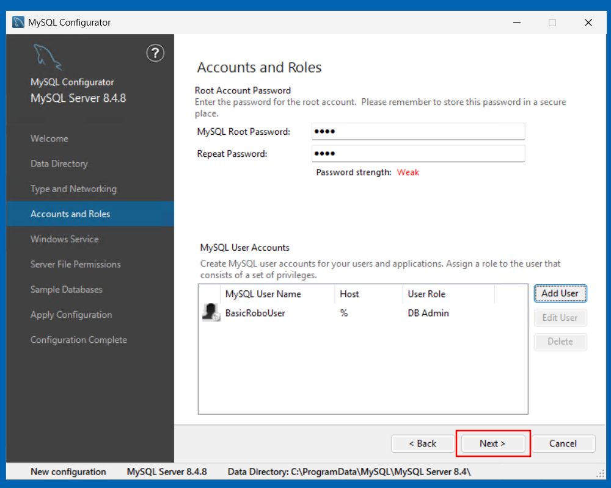
Task: Select the BasicRoboUser avatar icon
Action: 211,312
